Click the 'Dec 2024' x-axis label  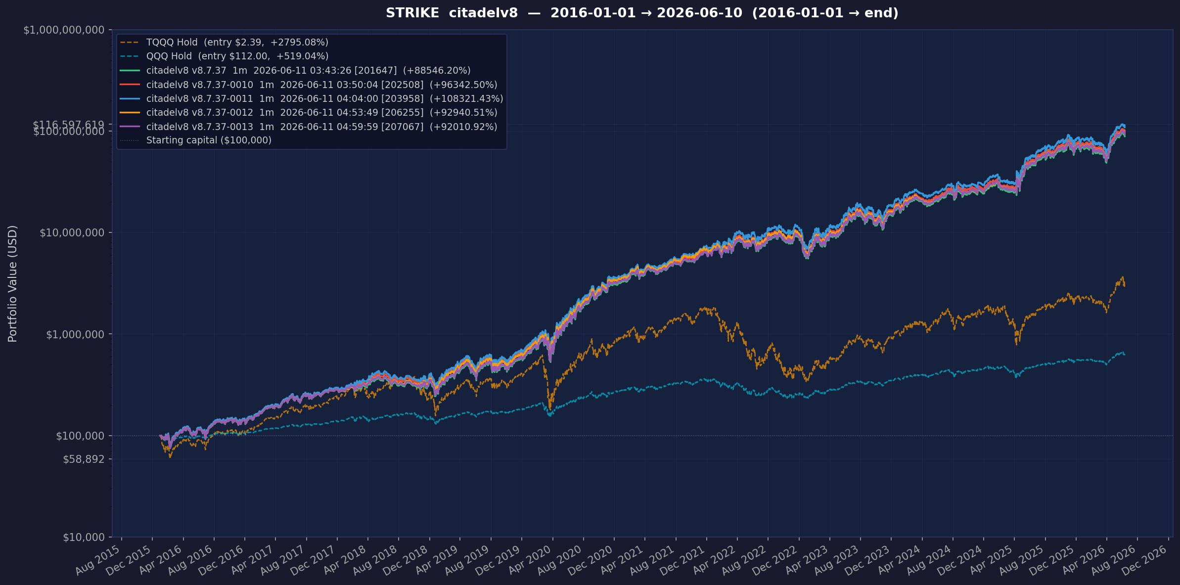click(959, 560)
